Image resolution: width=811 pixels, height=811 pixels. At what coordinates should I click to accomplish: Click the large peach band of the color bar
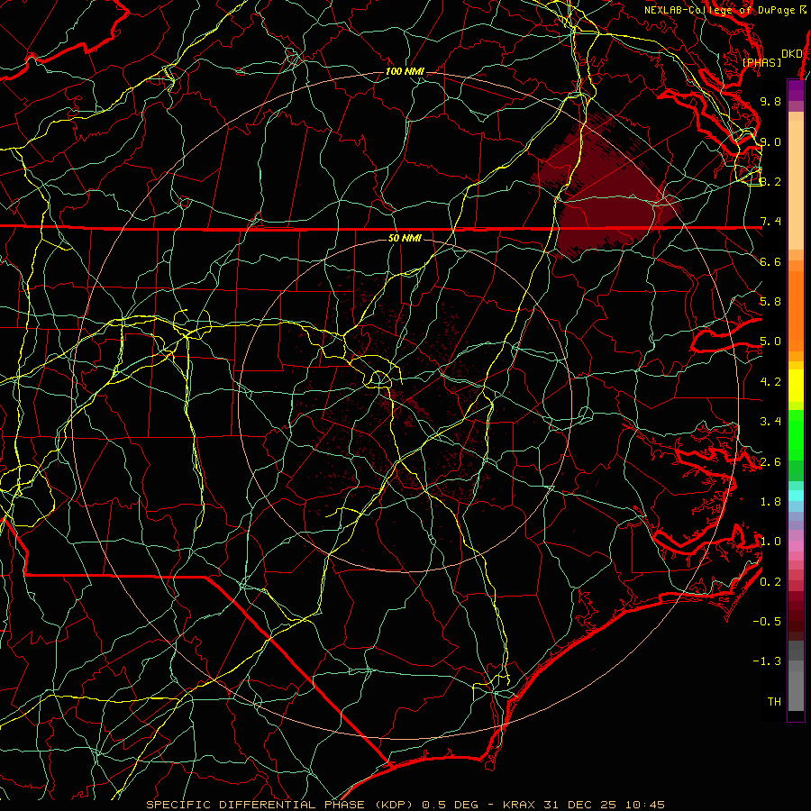pos(796,185)
